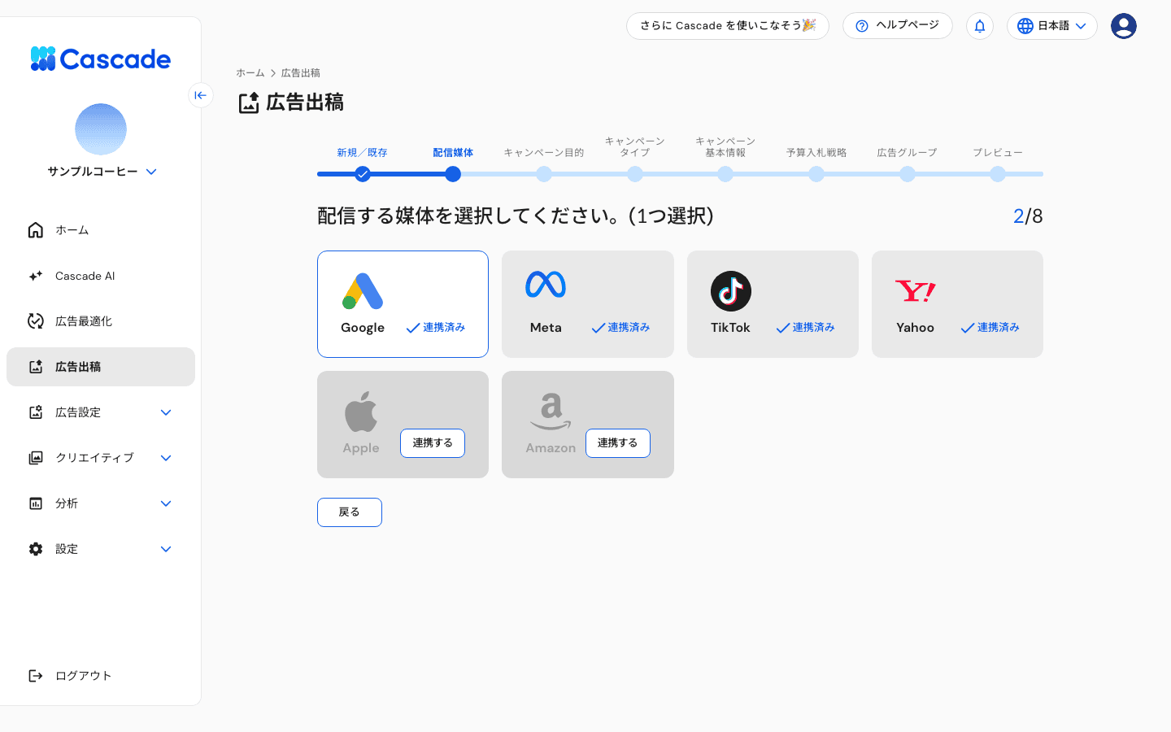
Task: Expand the 設定 chevron
Action: (x=166, y=549)
